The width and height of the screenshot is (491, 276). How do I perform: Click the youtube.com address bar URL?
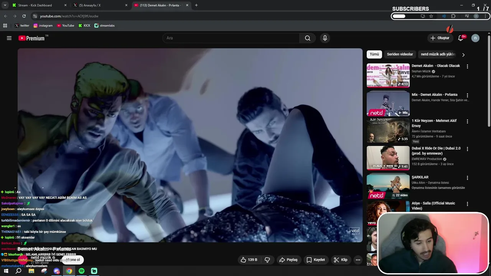point(69,16)
